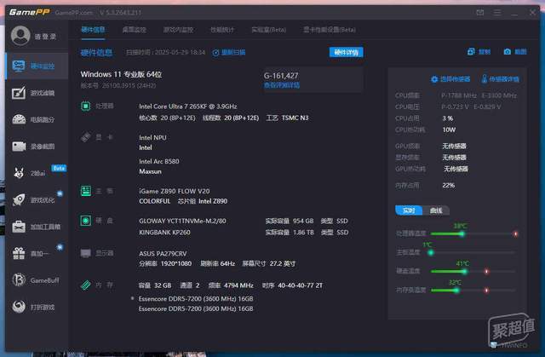Click the 复制 copy button text
545x357 pixels.
click(485, 52)
